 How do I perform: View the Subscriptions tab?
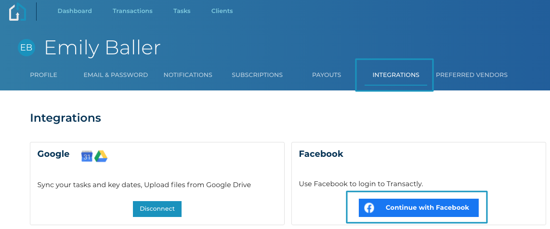257,75
